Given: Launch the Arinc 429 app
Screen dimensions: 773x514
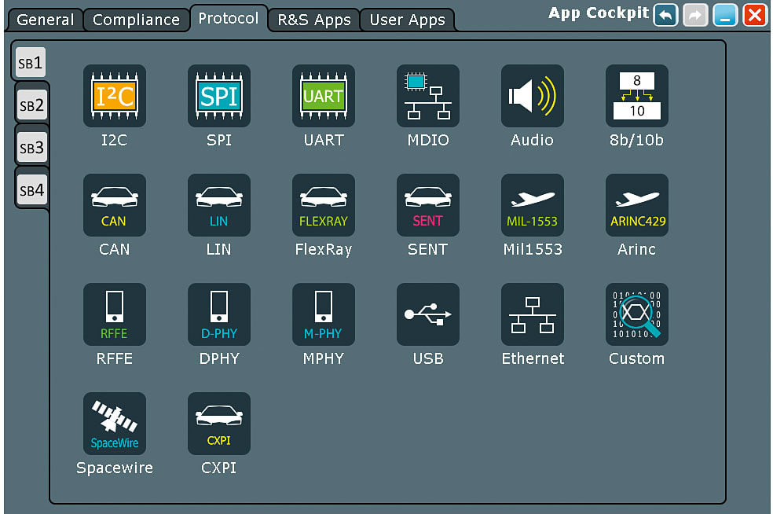Looking at the screenshot, I should (x=636, y=205).
